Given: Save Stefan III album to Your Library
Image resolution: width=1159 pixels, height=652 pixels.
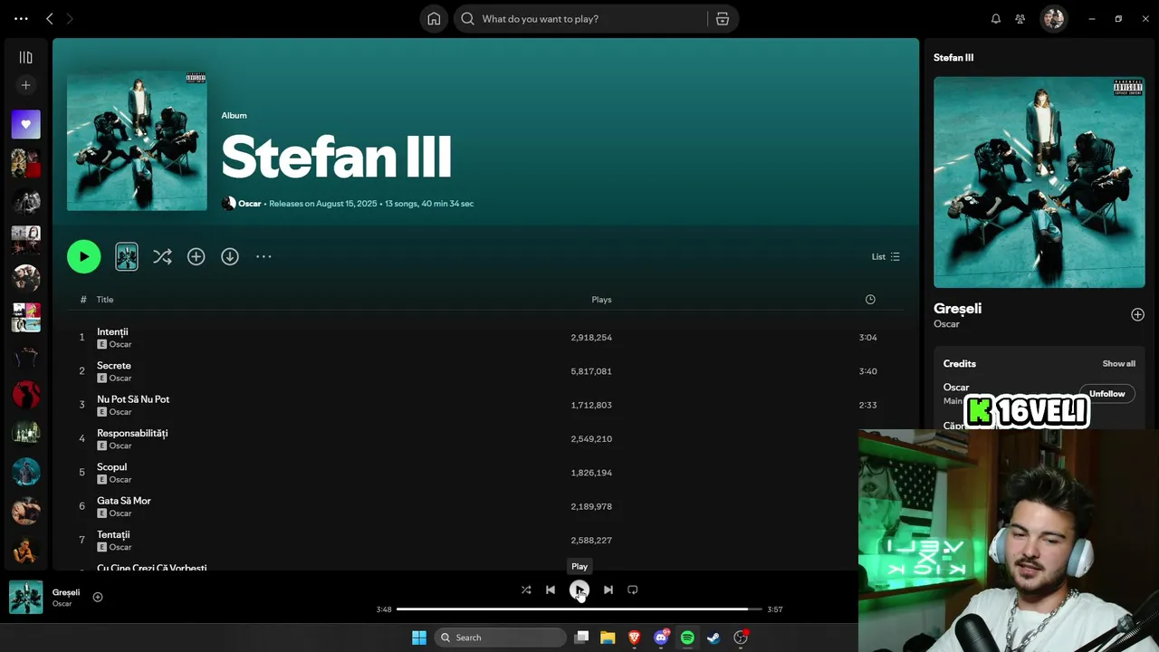Looking at the screenshot, I should click(196, 256).
